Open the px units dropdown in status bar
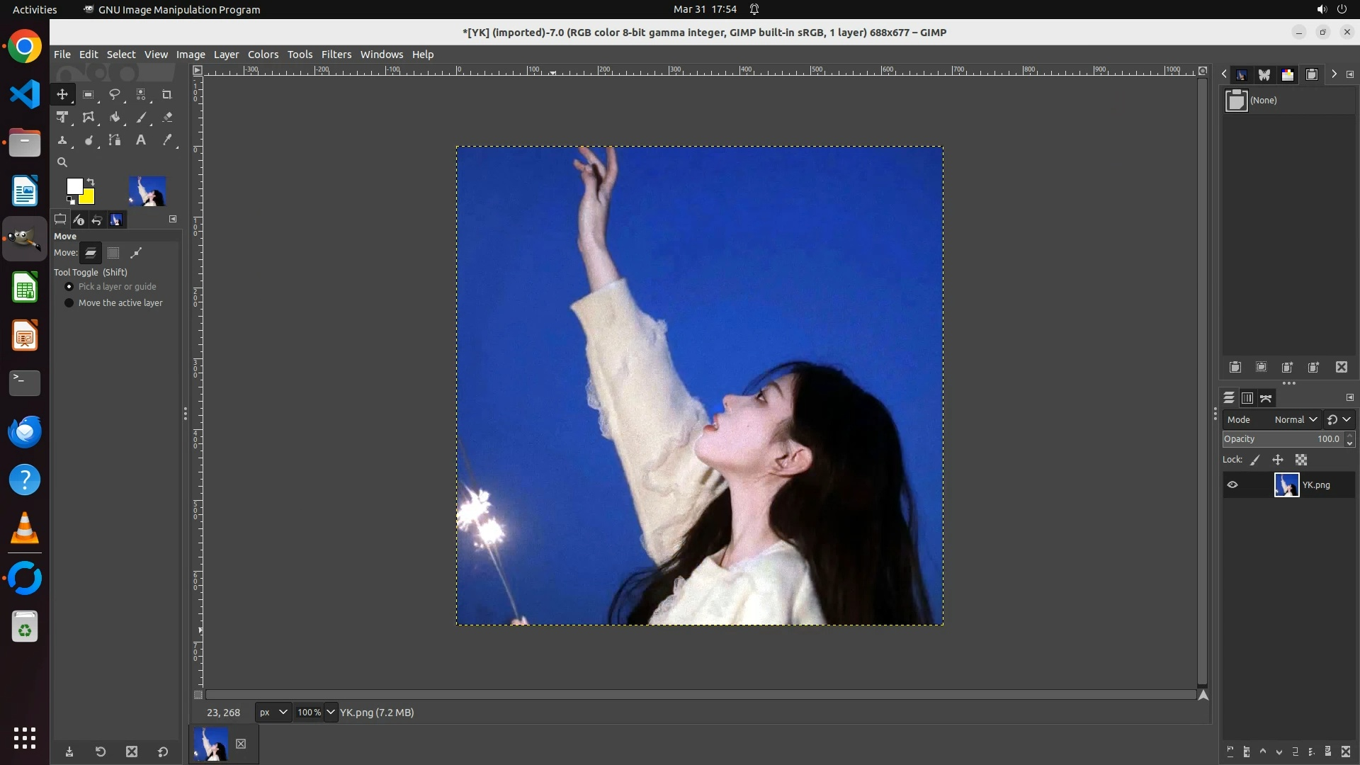Viewport: 1360px width, 765px height. (x=273, y=713)
